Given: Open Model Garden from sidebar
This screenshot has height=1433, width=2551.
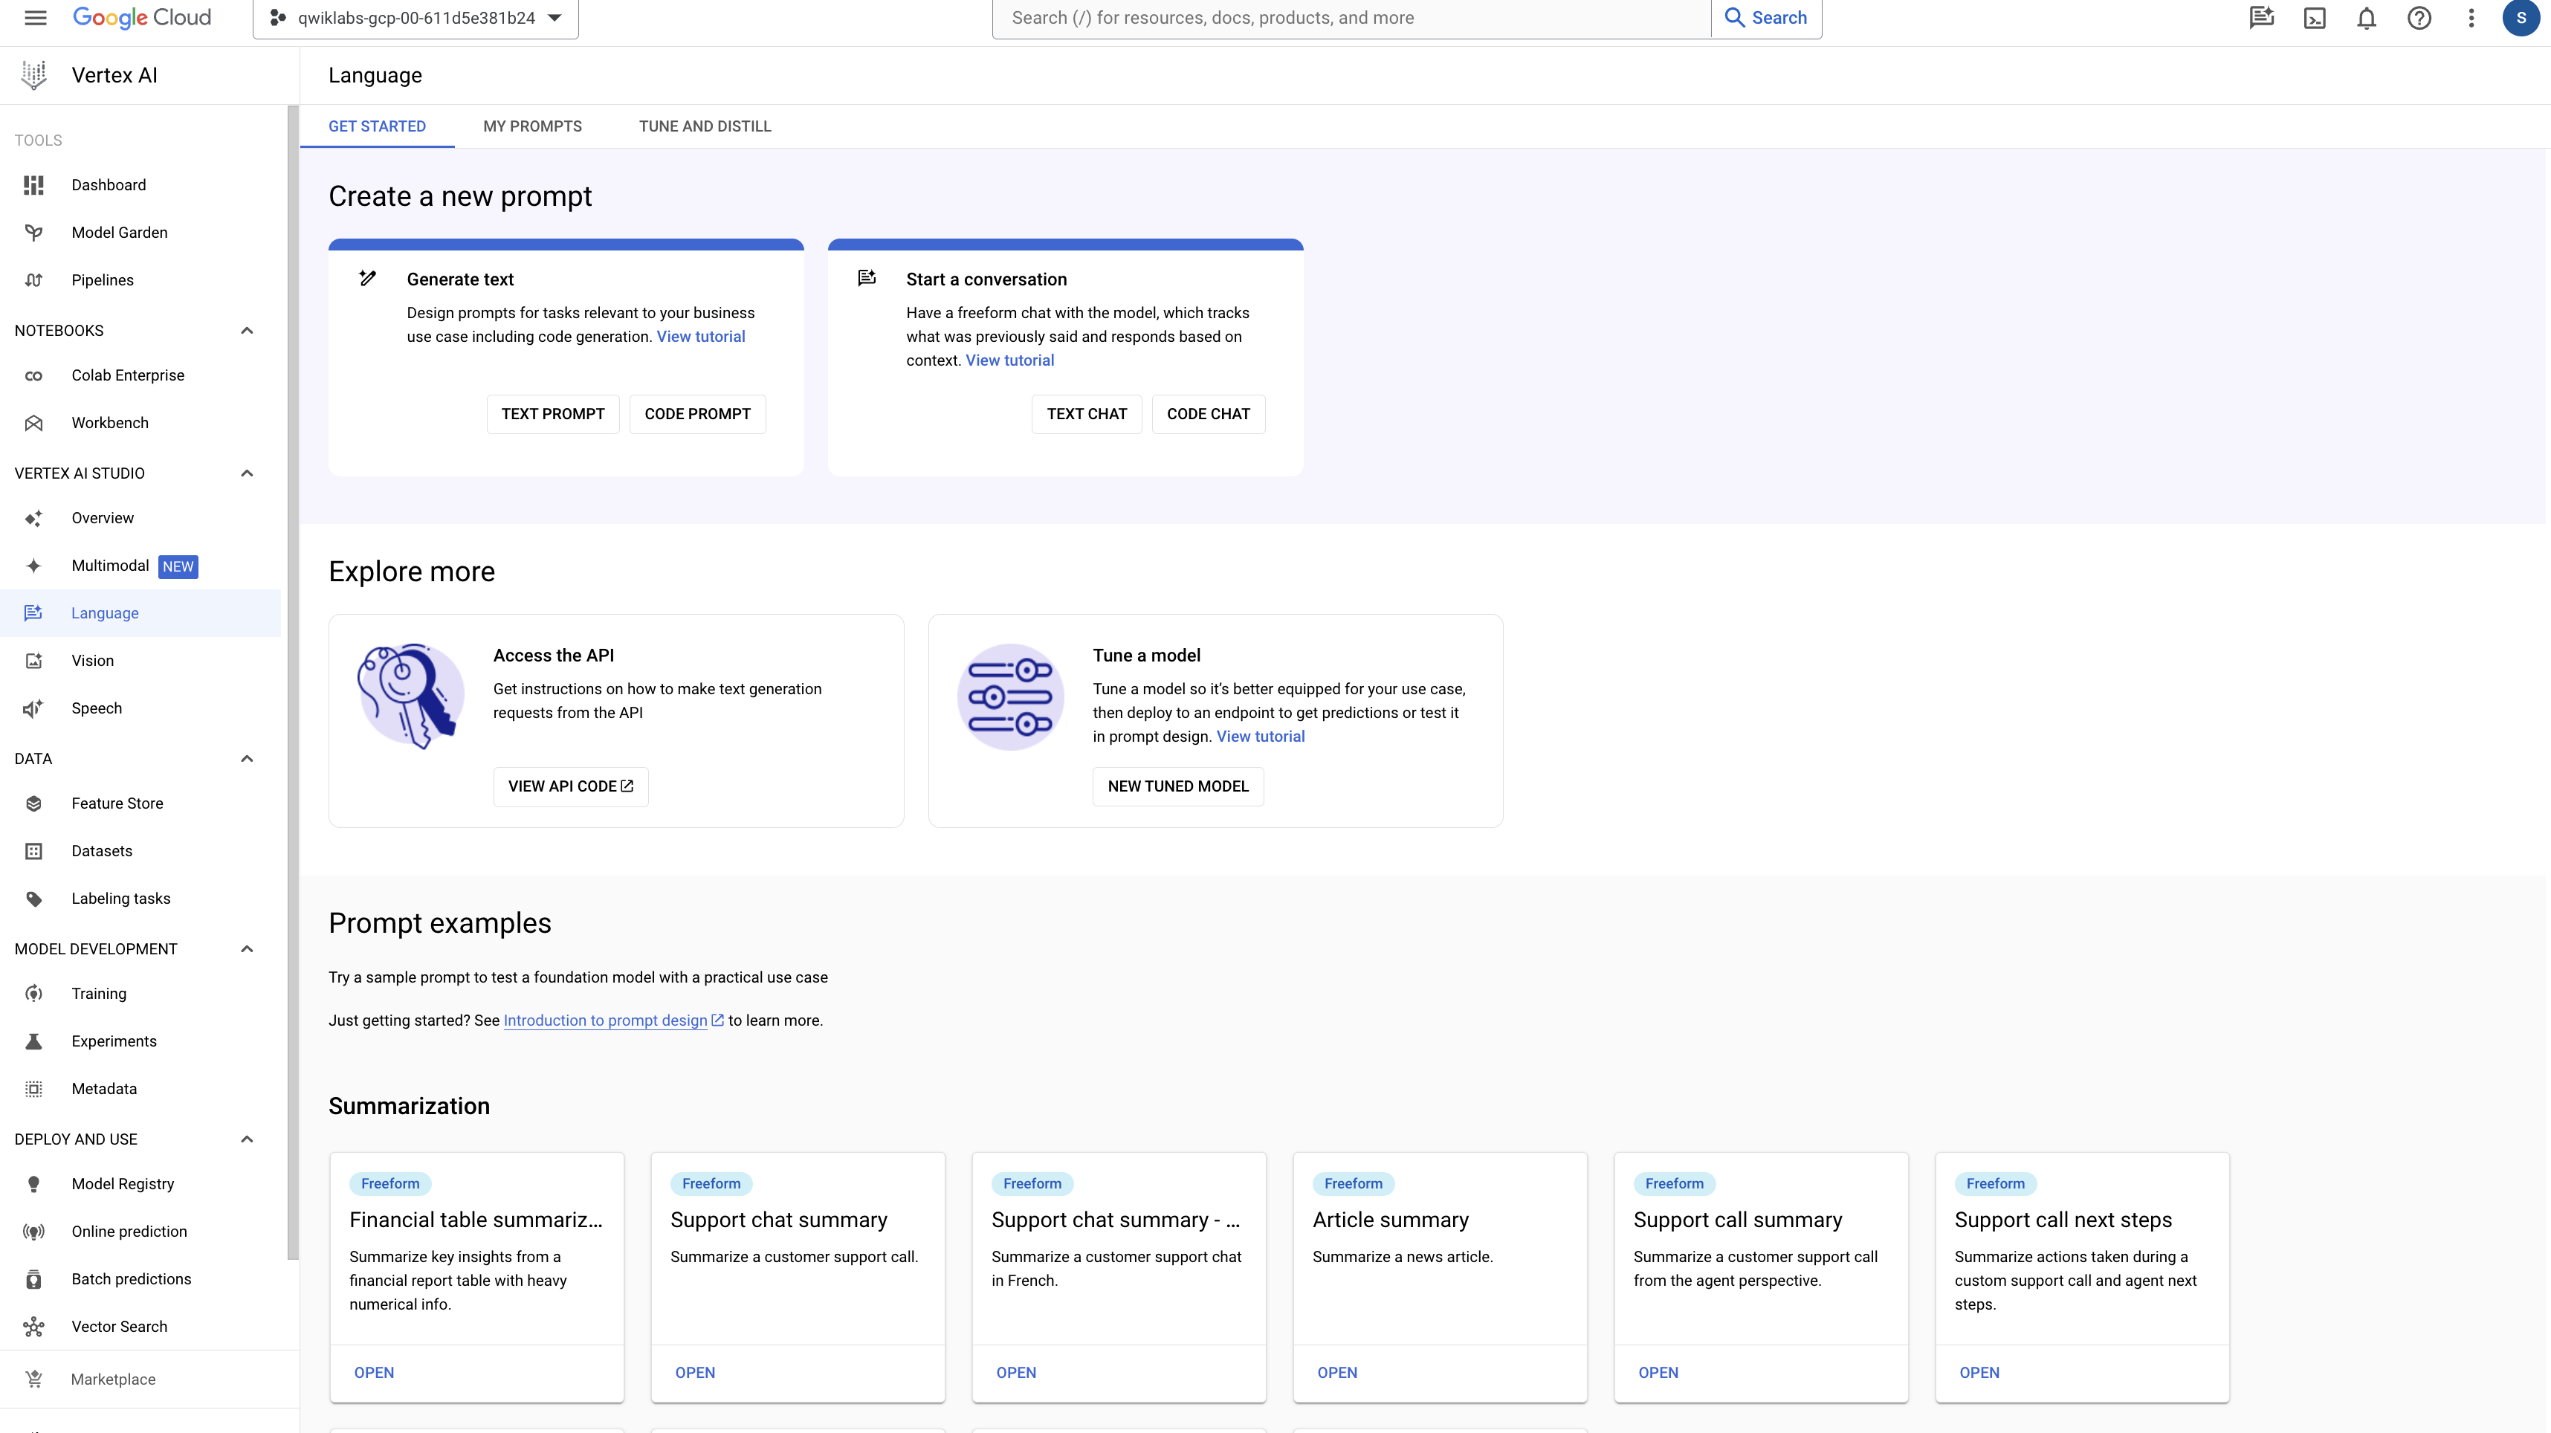Looking at the screenshot, I should (119, 231).
